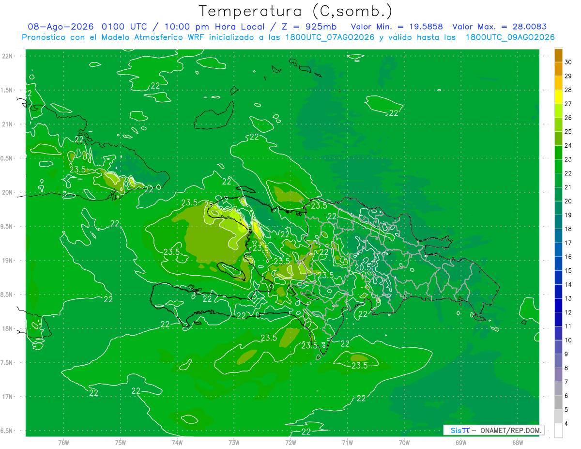Click the "Valor Min. = 19.5858" text
This screenshot has height=449, width=581.
pos(397,27)
